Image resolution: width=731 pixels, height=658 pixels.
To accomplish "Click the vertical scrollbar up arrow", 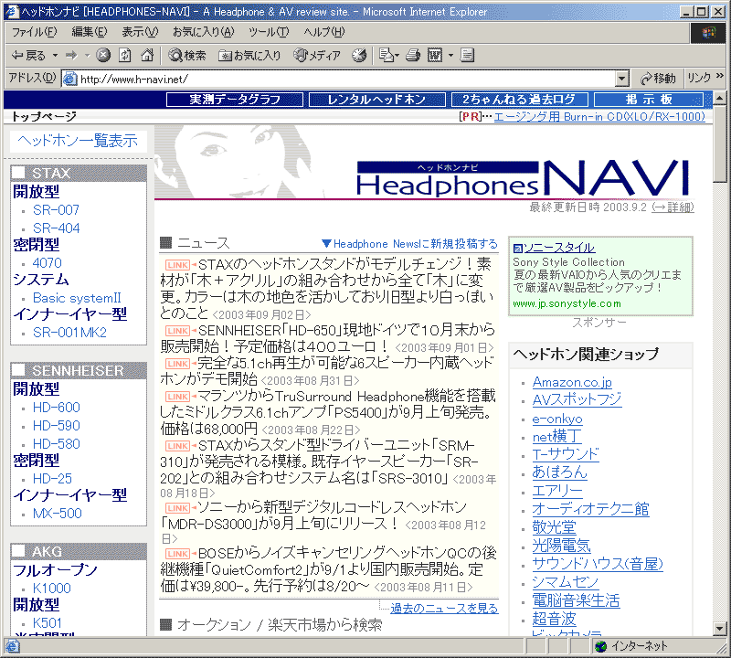I will click(719, 99).
